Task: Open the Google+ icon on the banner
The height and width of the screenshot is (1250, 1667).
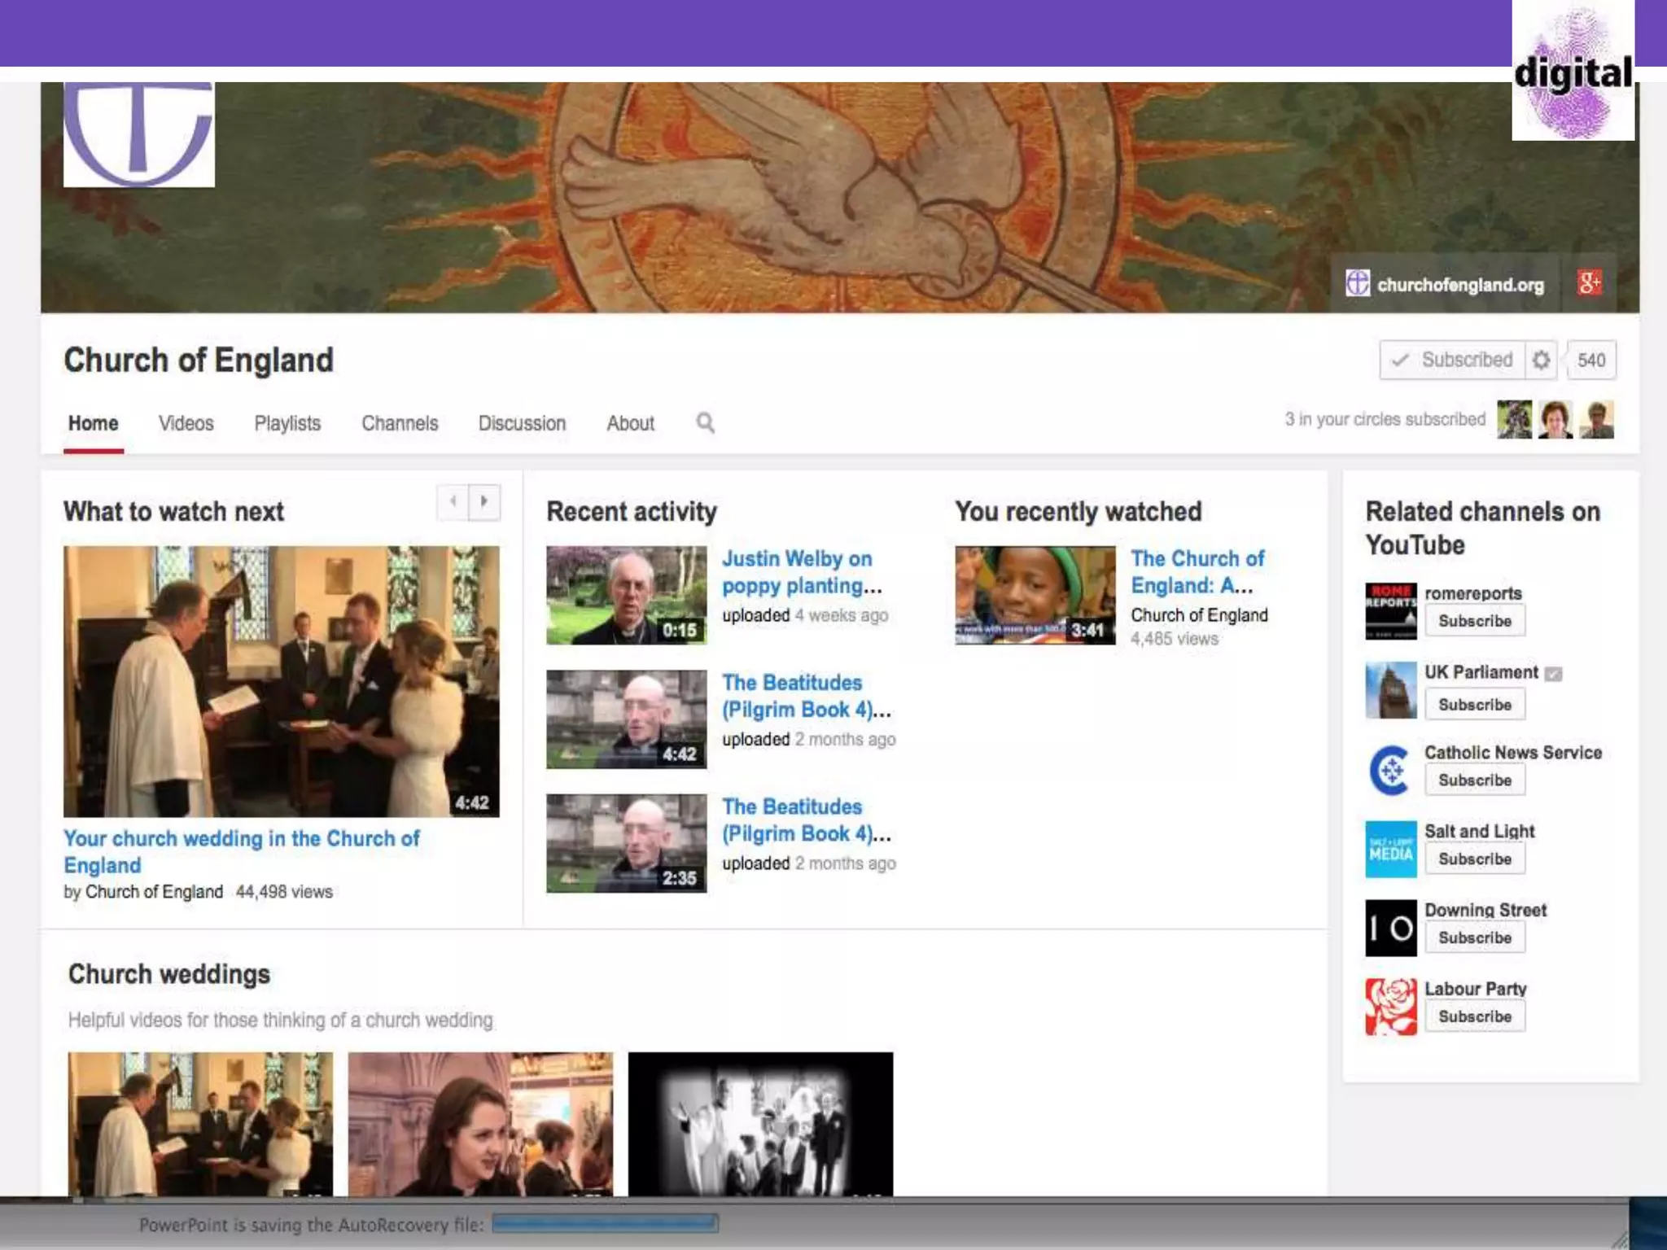Action: pyautogui.click(x=1589, y=283)
